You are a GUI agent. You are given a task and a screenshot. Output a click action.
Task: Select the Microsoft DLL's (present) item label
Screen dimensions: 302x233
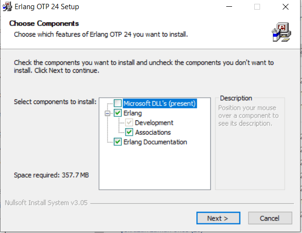coord(159,104)
